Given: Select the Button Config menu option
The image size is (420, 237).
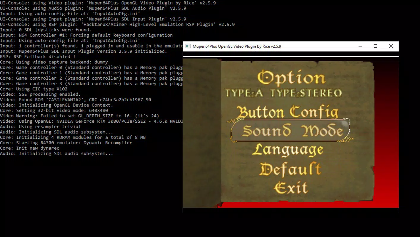Looking at the screenshot, I should 287,112.
